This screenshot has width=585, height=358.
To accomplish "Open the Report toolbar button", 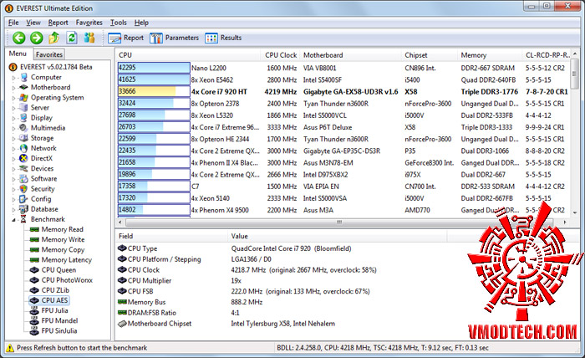I will coord(125,38).
